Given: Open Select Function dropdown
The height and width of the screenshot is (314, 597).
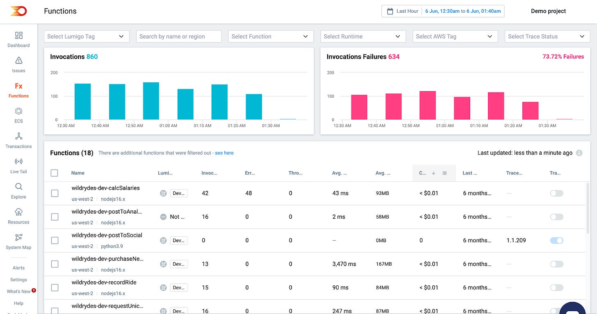Looking at the screenshot, I should click(x=271, y=36).
